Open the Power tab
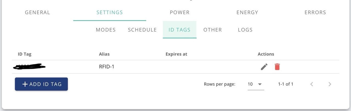Screen dimensions: 351x111 [180, 12]
